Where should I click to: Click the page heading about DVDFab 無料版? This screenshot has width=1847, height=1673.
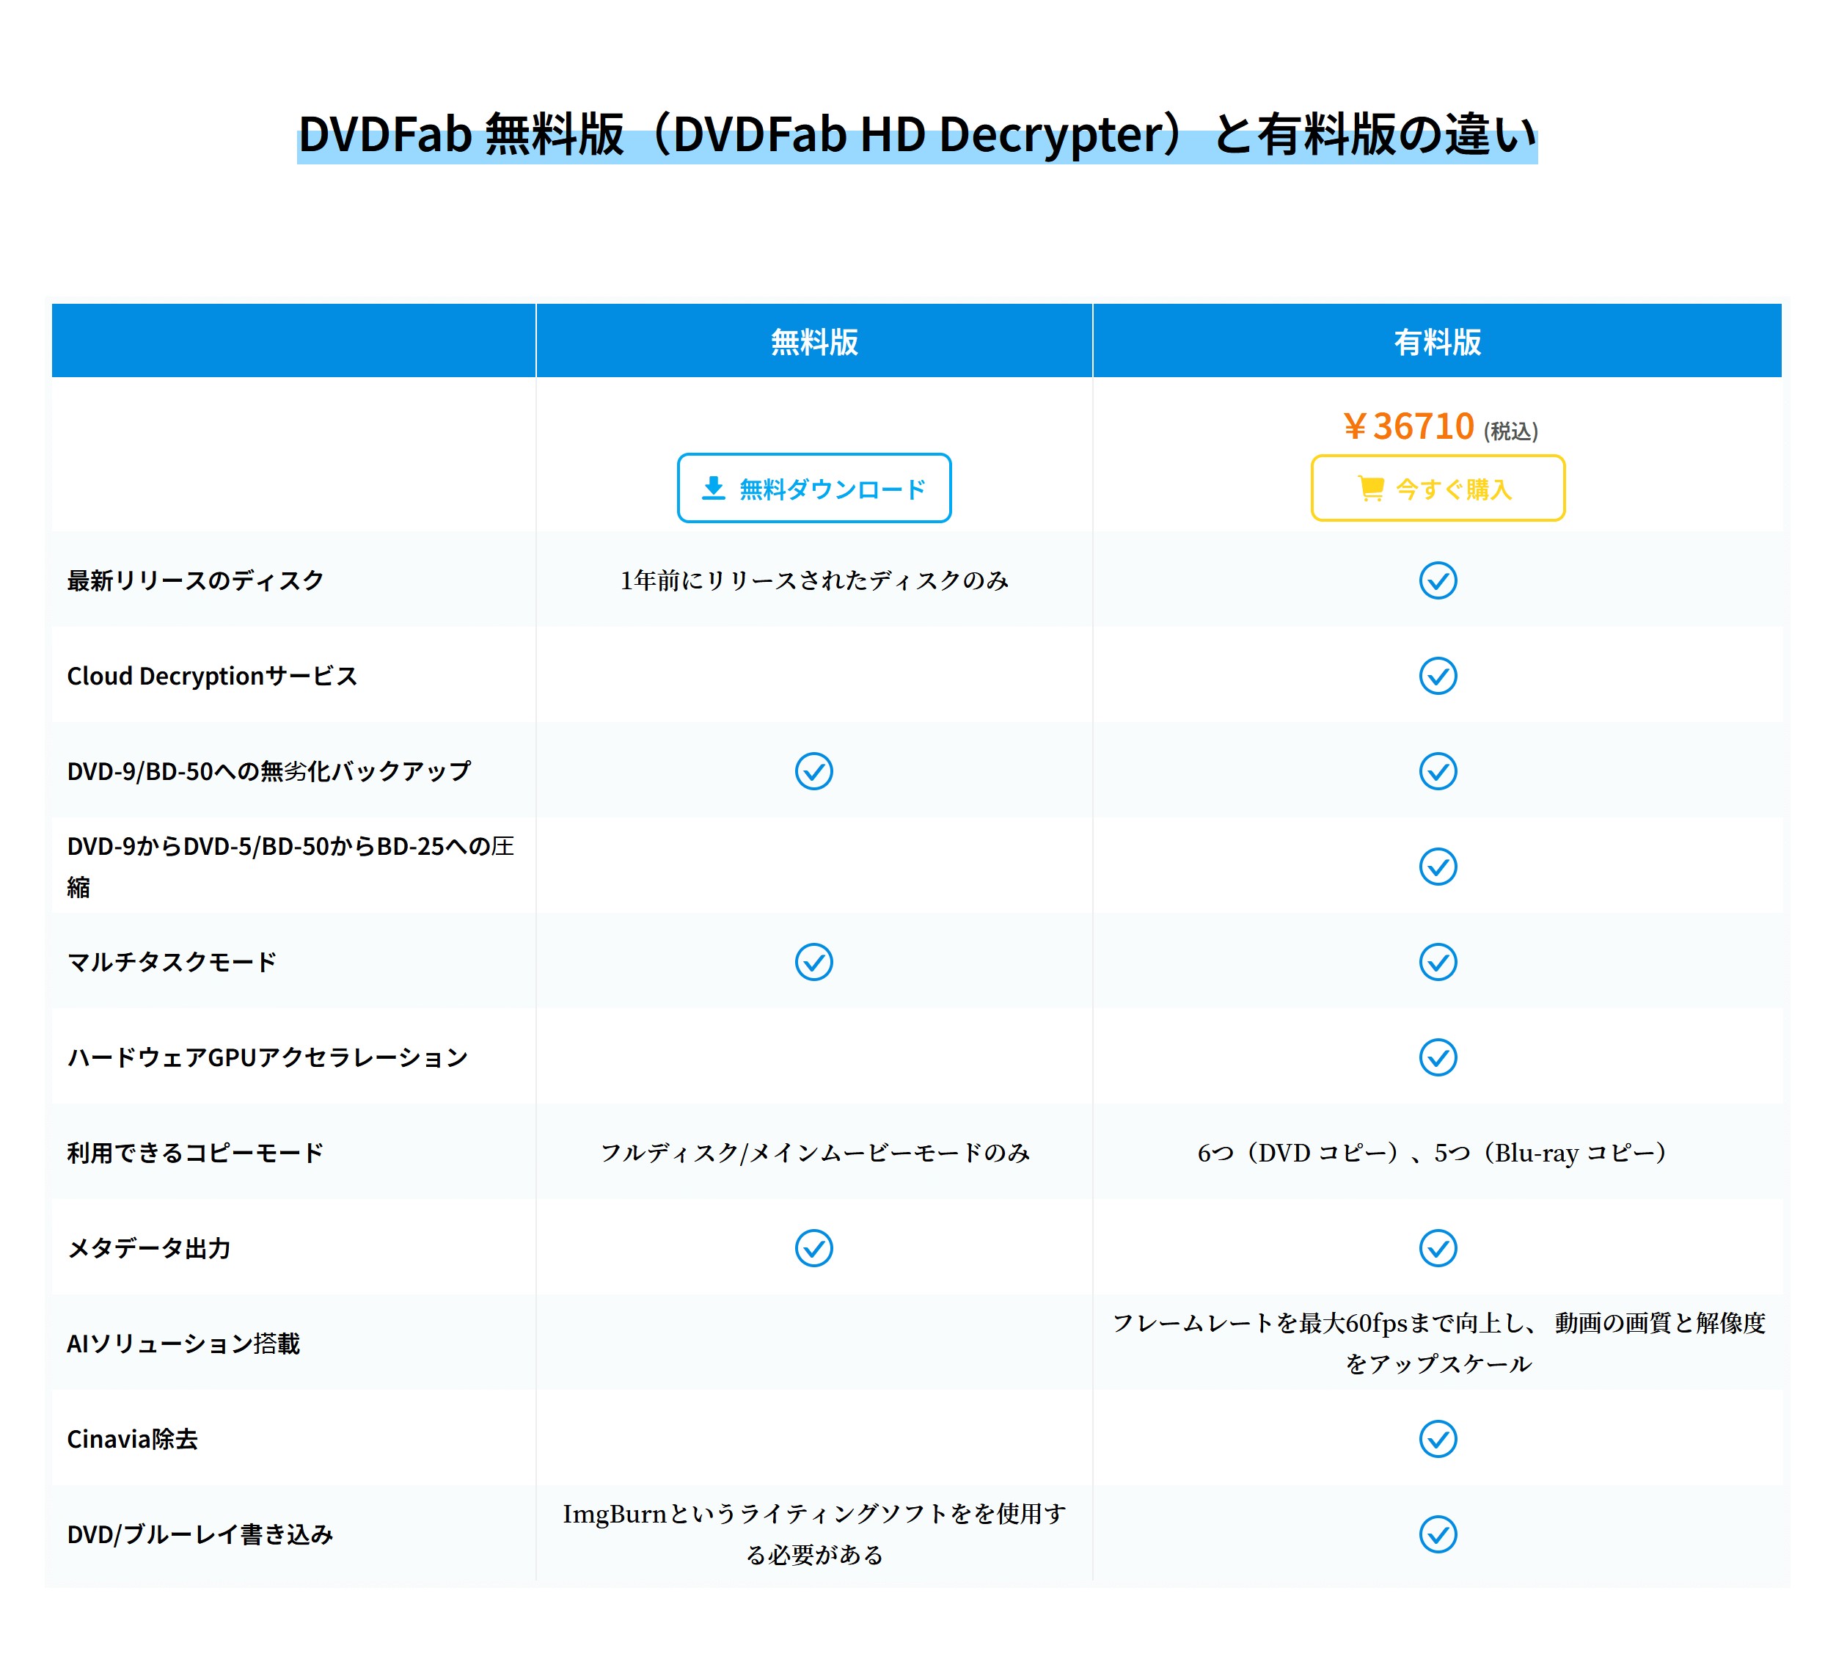click(x=917, y=135)
